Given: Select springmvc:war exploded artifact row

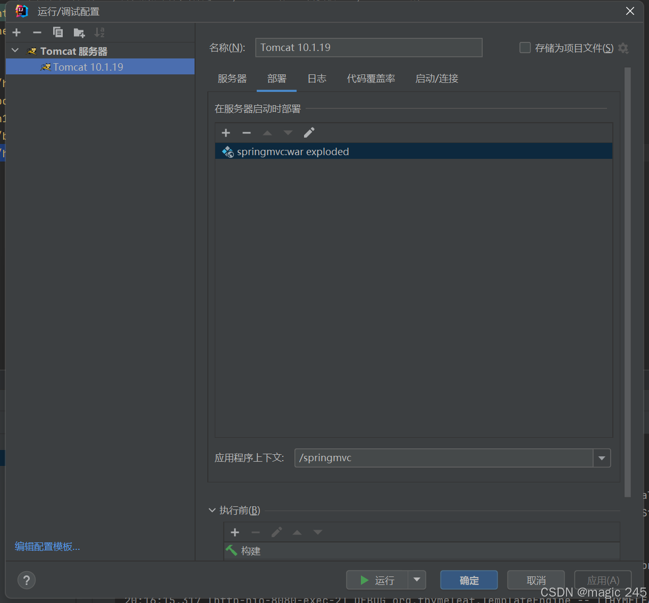Looking at the screenshot, I should pos(414,151).
